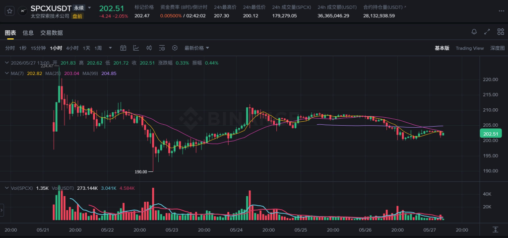
Task: Switch to the 信息 info tab
Action: tap(28, 32)
